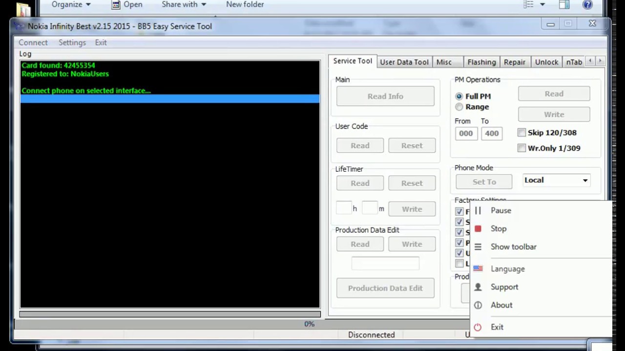
Task: Uncheck the third Factory Settings checkbox
Action: point(459,232)
